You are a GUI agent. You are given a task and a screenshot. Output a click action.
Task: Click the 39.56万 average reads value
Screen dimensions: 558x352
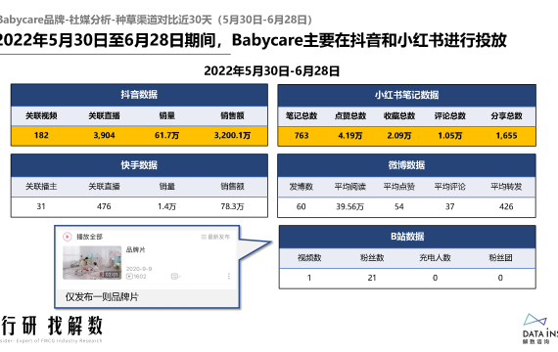click(349, 207)
